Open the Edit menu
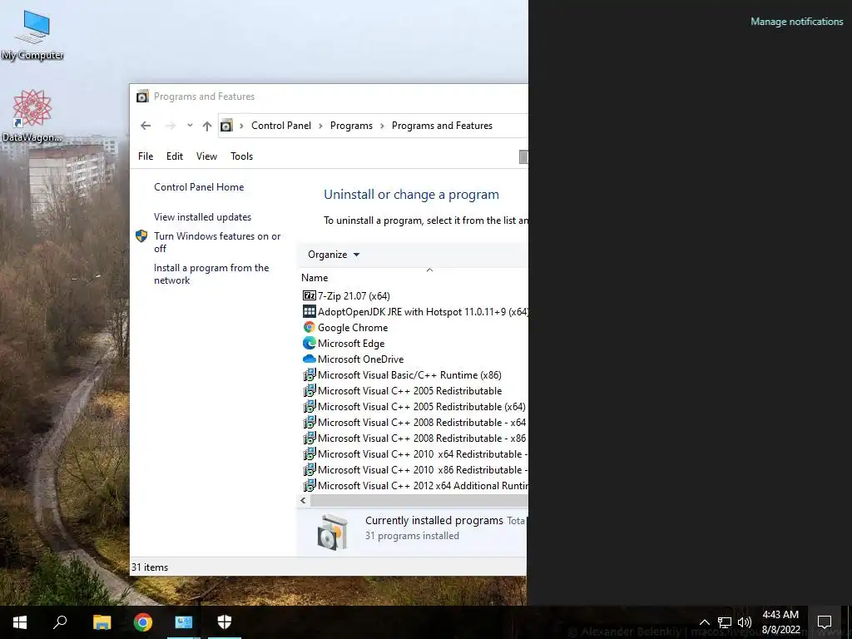 [x=175, y=156]
